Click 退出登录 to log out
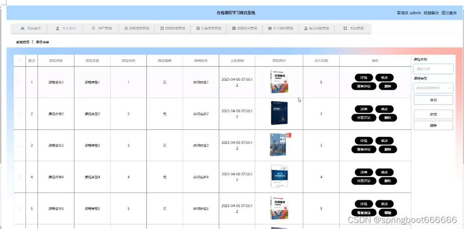Screen dimensions: 464x229 449,13
